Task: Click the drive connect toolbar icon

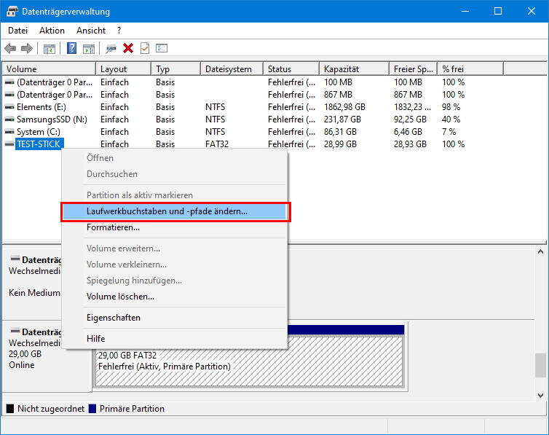Action: [x=111, y=48]
